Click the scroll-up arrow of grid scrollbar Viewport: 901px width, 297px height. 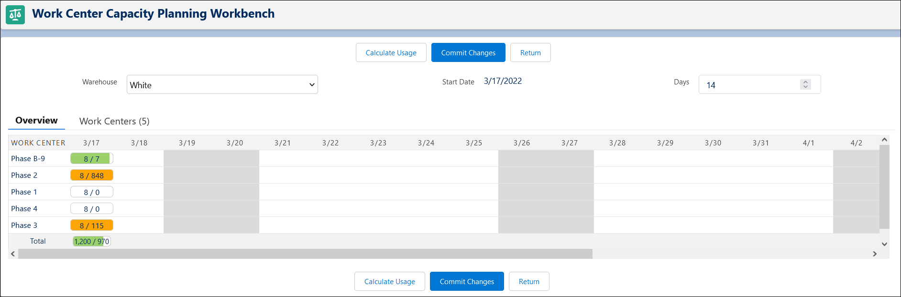pos(884,140)
